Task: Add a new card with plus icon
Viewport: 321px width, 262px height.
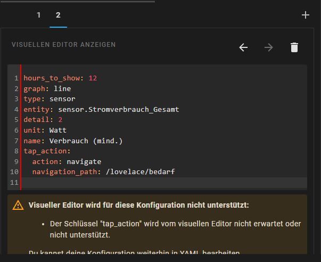Action: click(x=305, y=15)
